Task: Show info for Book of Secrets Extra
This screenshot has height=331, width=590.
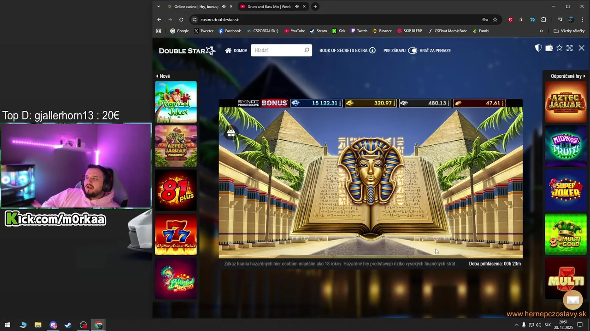Action: pos(372,51)
